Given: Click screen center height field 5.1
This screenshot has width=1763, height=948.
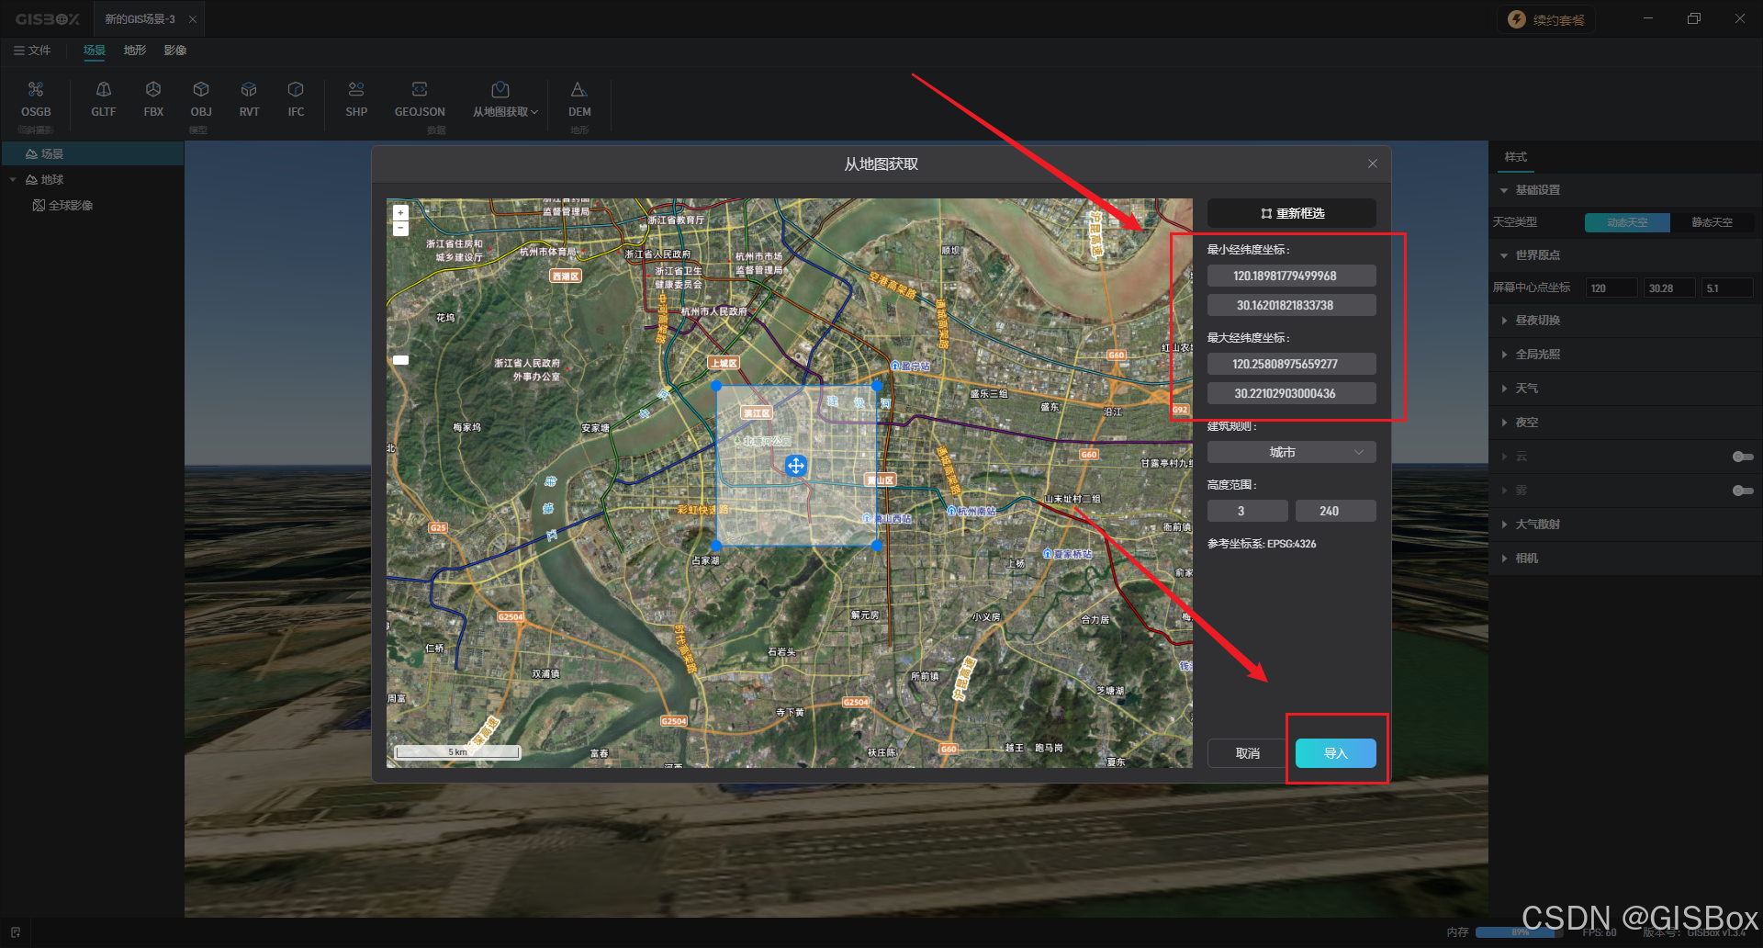Looking at the screenshot, I should 1727,288.
